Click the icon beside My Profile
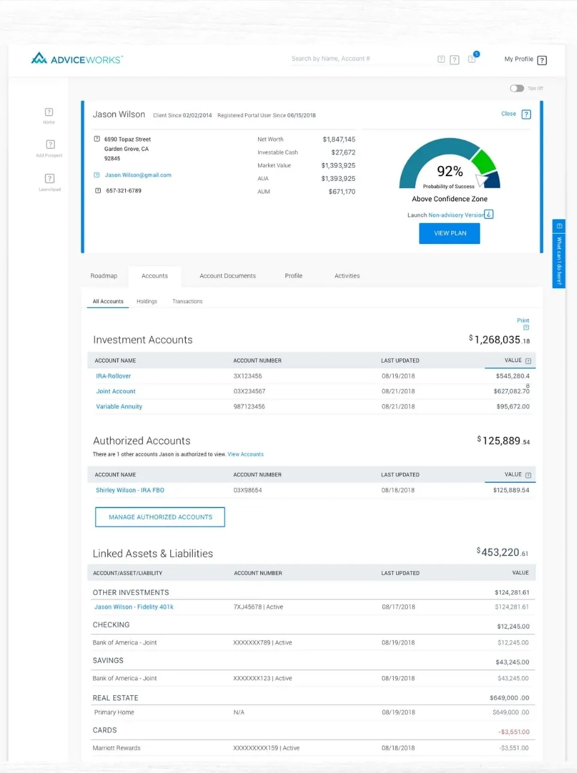The height and width of the screenshot is (773, 577). (542, 60)
